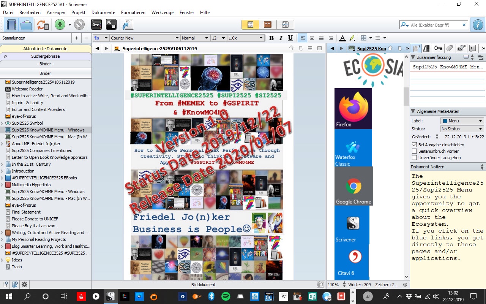
Task: Pick the text color button
Action: click(x=342, y=38)
